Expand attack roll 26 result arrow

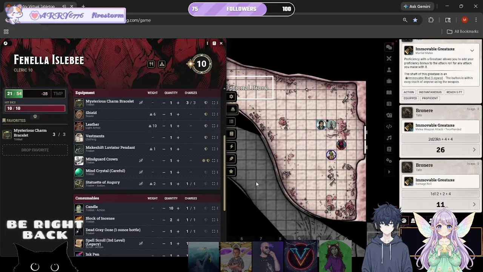click(474, 150)
